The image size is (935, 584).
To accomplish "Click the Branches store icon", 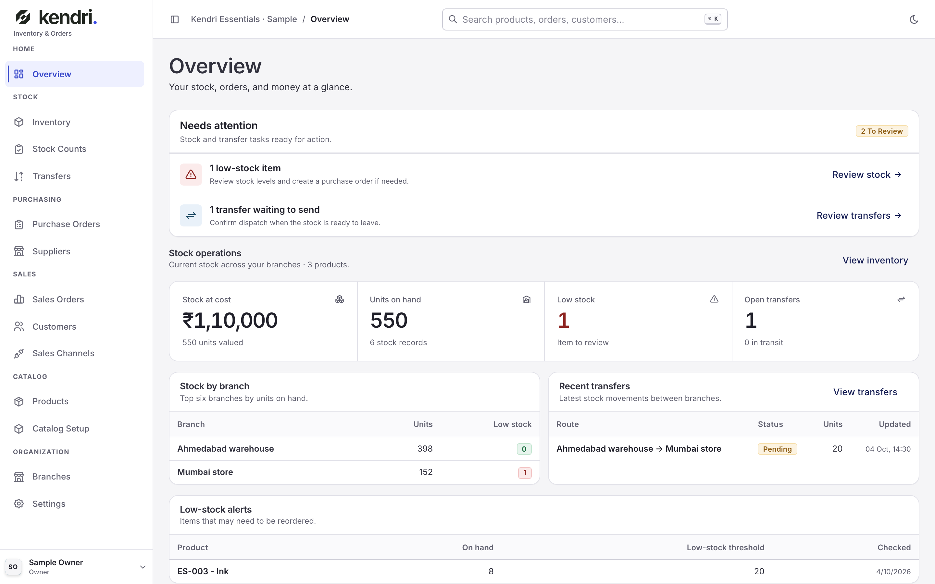I will [x=19, y=477].
